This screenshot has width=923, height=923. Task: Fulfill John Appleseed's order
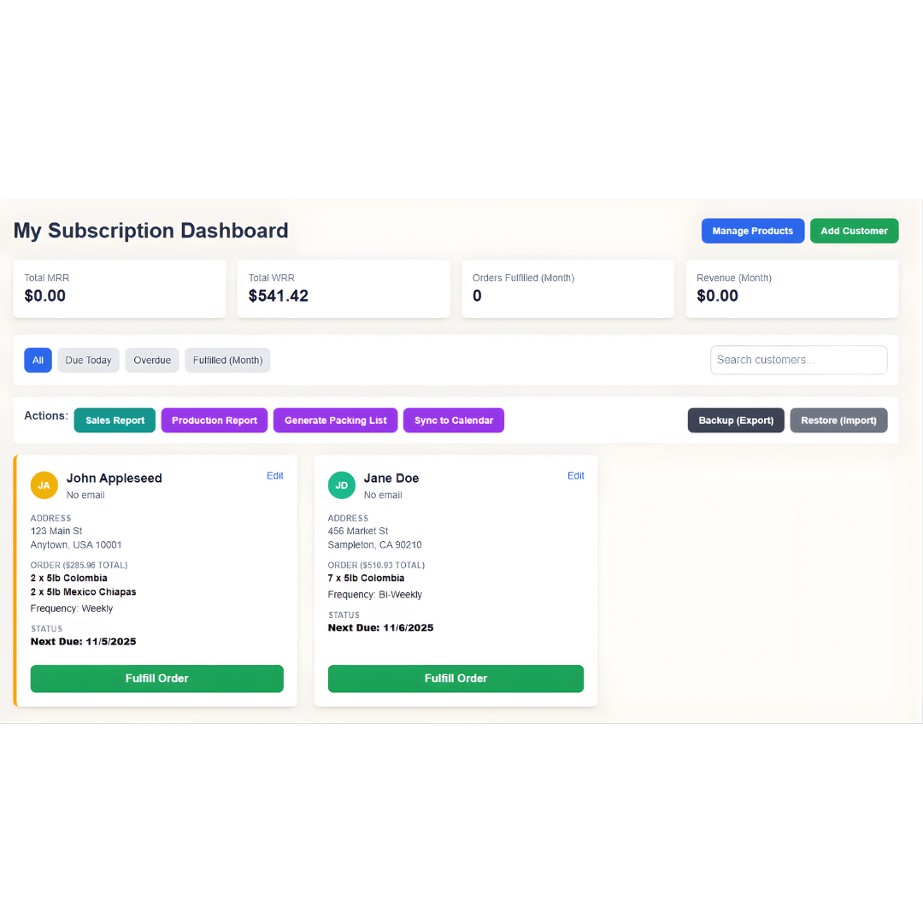click(x=156, y=678)
